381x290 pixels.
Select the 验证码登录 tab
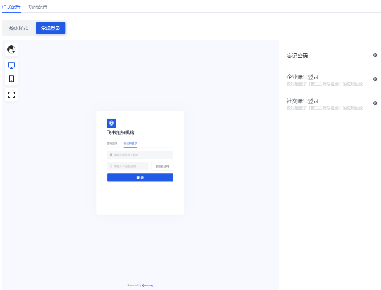coord(130,143)
